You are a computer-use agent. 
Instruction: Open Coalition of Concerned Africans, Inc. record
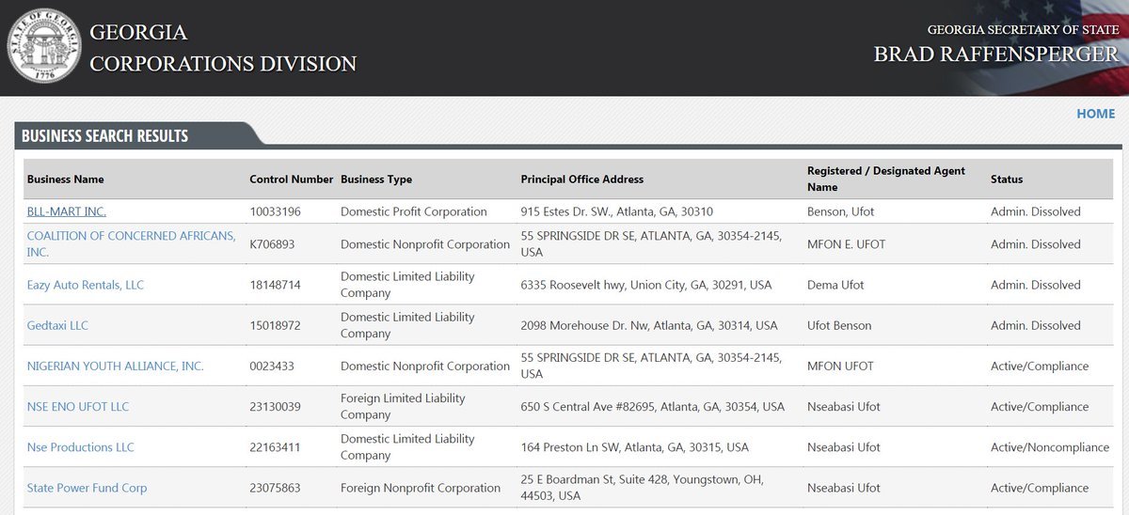(131, 236)
